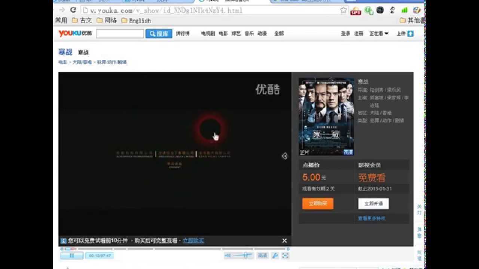Open the 常用 bookmarks item
The height and width of the screenshot is (269, 479).
tap(61, 20)
